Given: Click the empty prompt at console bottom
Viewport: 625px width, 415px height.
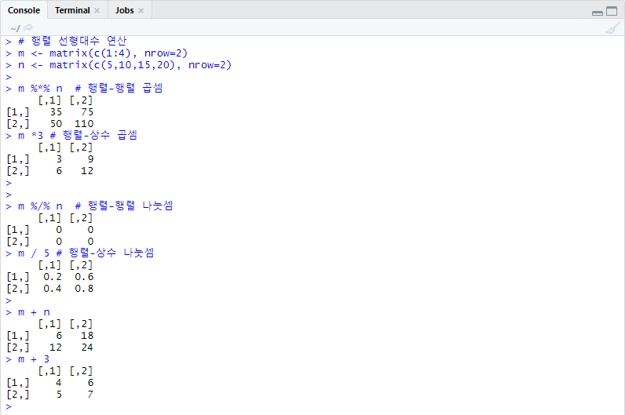Looking at the screenshot, I should pos(9,406).
